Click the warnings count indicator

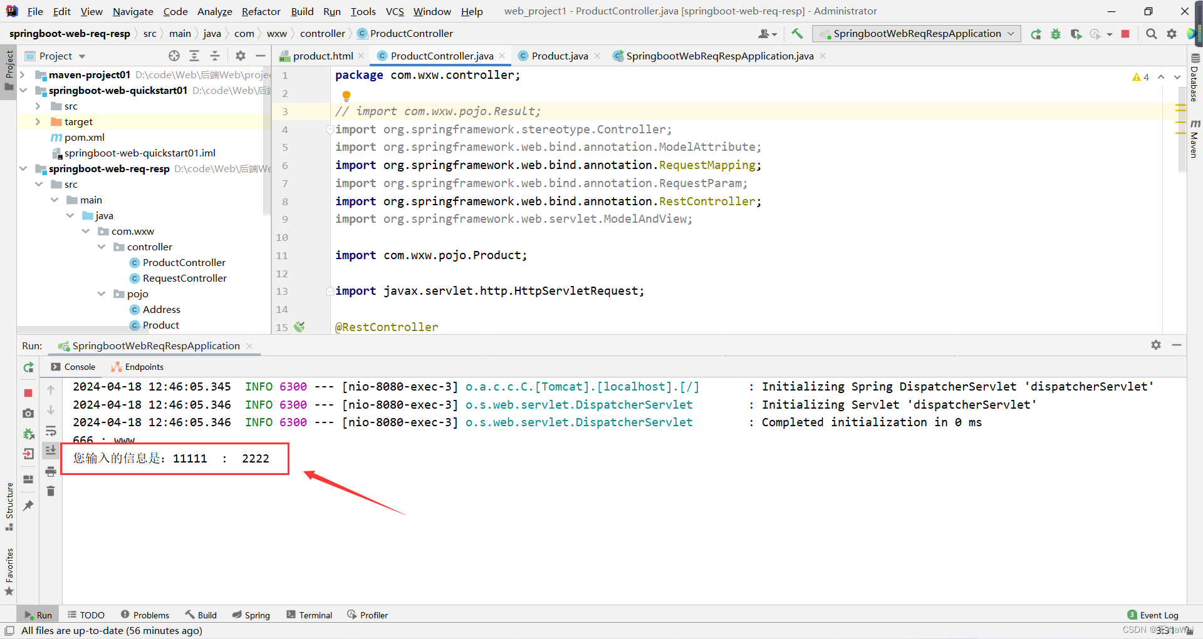click(1140, 77)
